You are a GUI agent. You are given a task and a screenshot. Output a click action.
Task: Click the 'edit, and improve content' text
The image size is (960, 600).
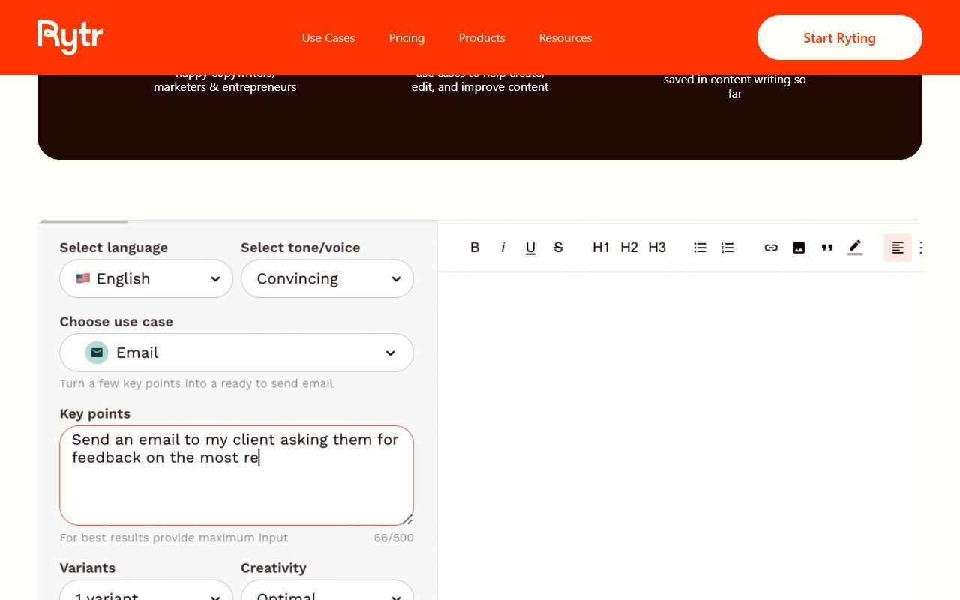pos(480,87)
